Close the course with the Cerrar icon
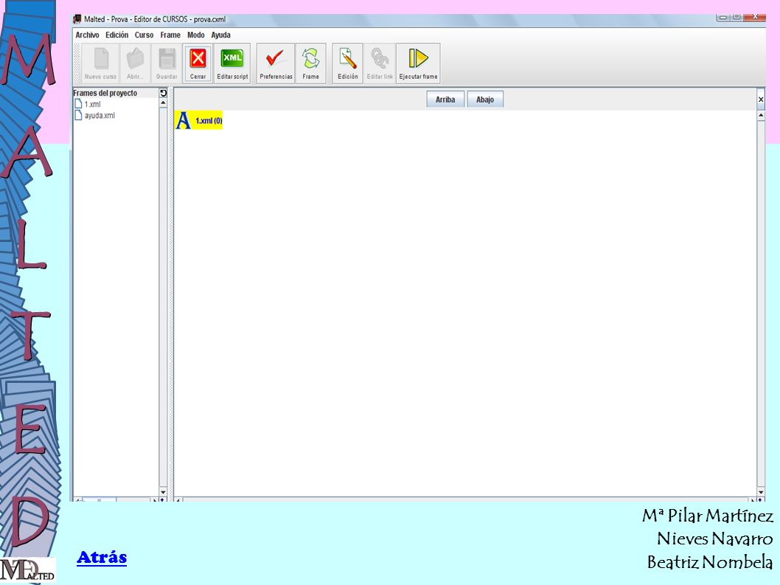 [198, 63]
